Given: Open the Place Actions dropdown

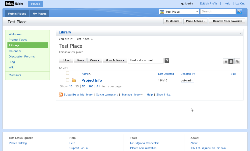Looking at the screenshot, I should click(195, 21).
